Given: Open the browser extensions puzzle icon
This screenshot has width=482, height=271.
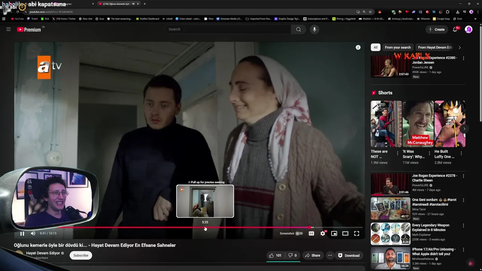Looking at the screenshot, I should pyautogui.click(x=447, y=12).
